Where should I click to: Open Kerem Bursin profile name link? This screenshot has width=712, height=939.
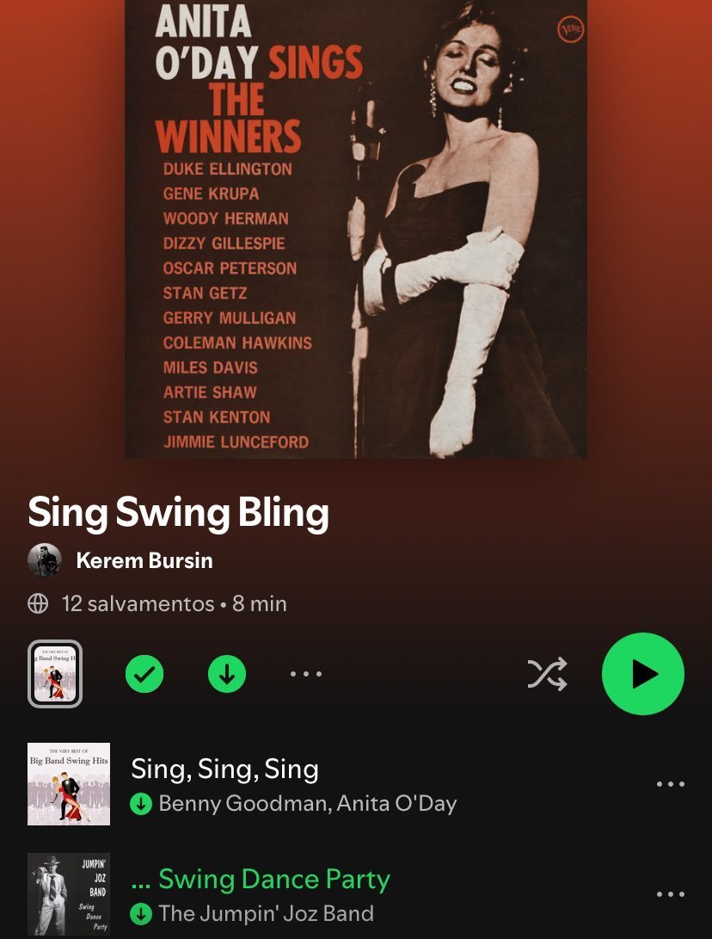coord(144,560)
